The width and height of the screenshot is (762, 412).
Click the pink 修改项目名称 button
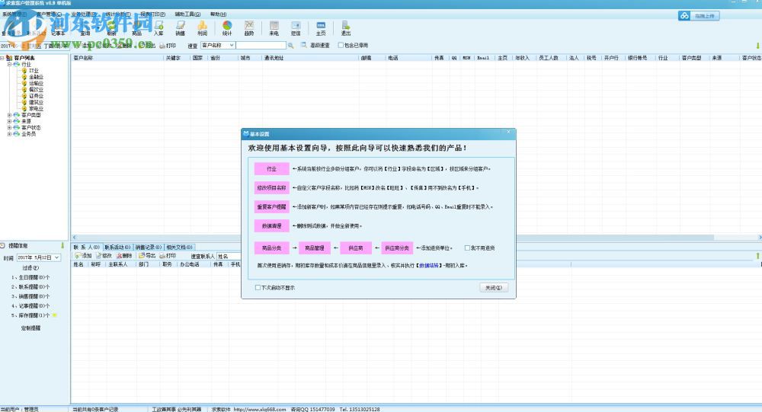272,187
